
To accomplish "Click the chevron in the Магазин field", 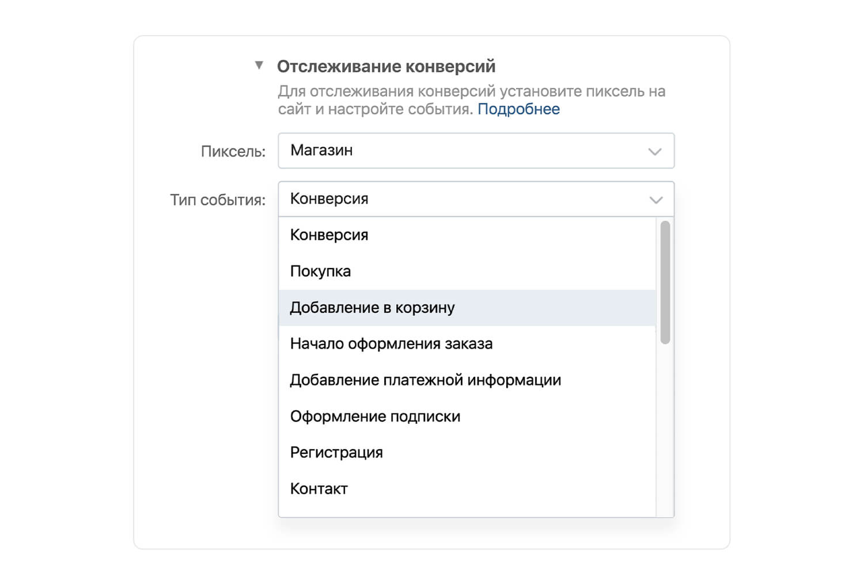I will click(x=655, y=152).
